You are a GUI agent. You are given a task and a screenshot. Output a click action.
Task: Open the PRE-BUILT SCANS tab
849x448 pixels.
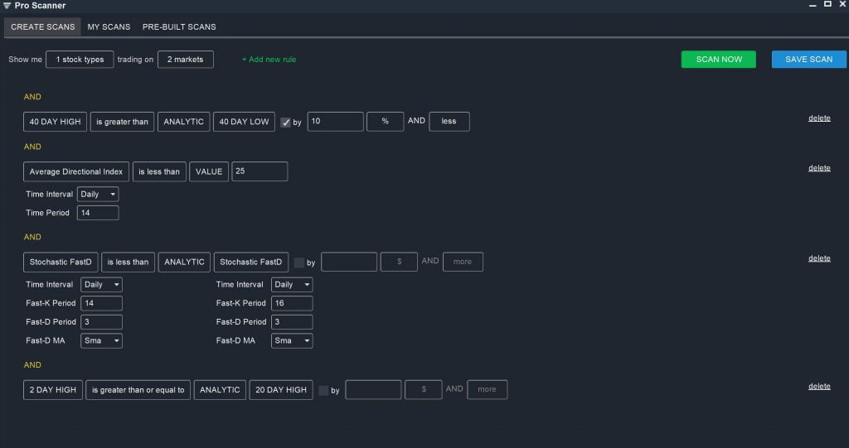179,26
